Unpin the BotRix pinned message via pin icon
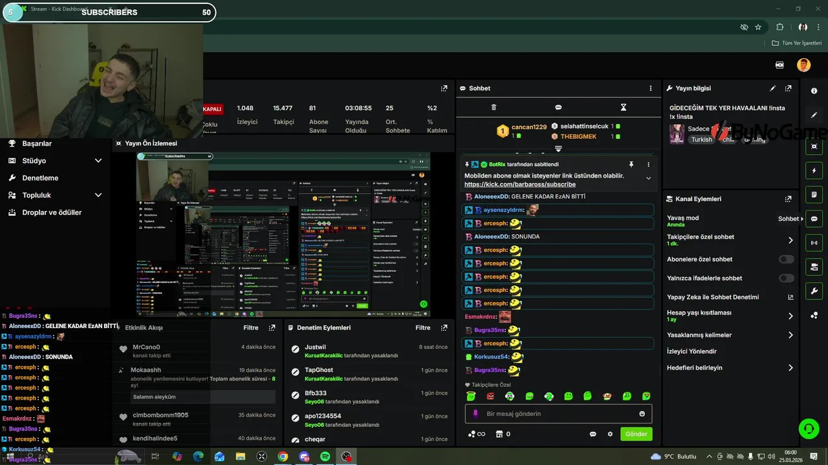 click(631, 165)
